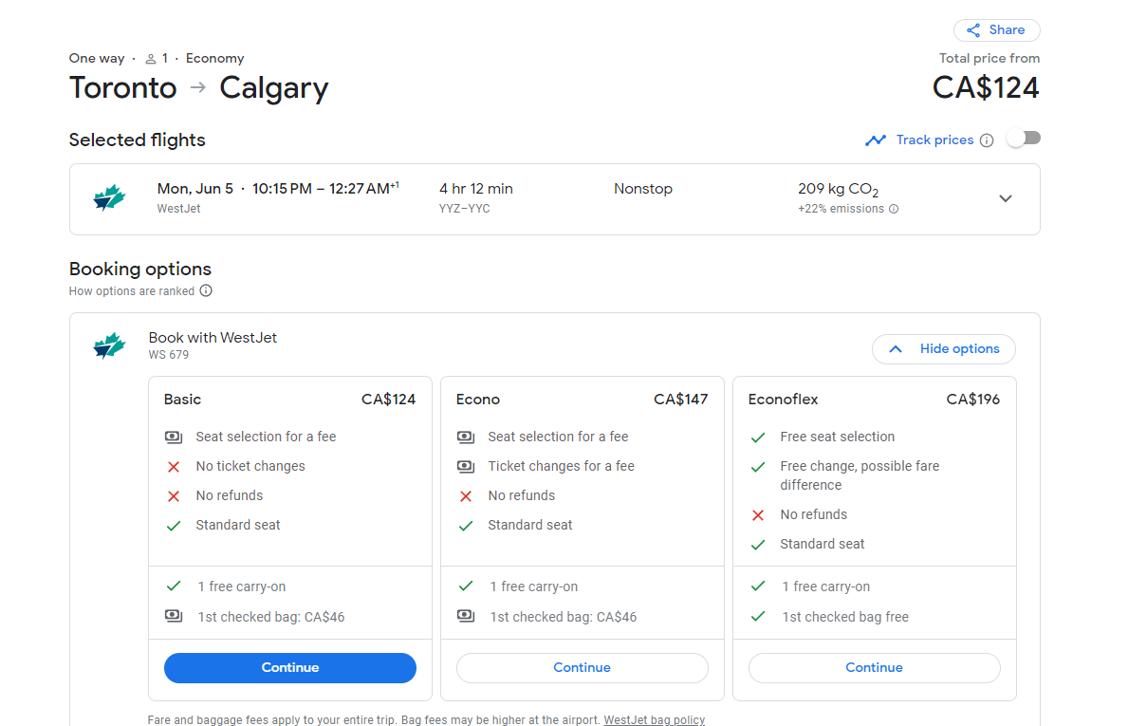Continue with the Econoflex fare CA$196
The image size is (1147, 726).
click(x=874, y=668)
